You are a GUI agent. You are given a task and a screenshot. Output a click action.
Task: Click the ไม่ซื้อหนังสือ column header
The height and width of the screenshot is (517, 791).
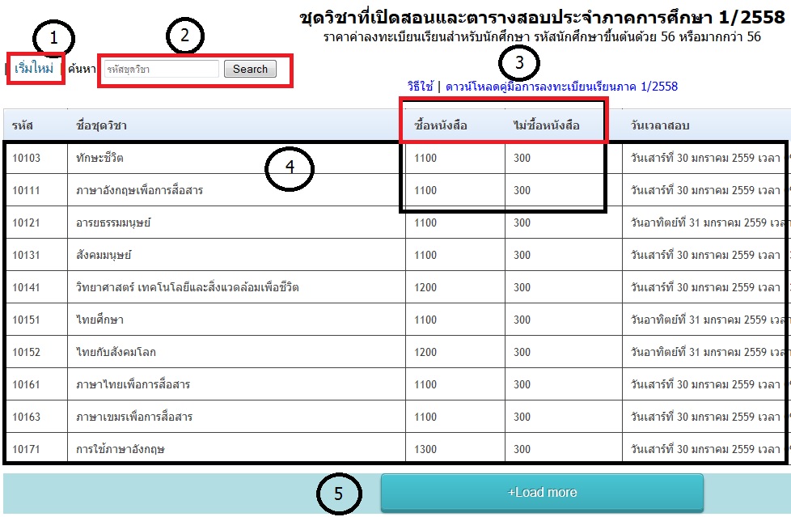coord(546,125)
